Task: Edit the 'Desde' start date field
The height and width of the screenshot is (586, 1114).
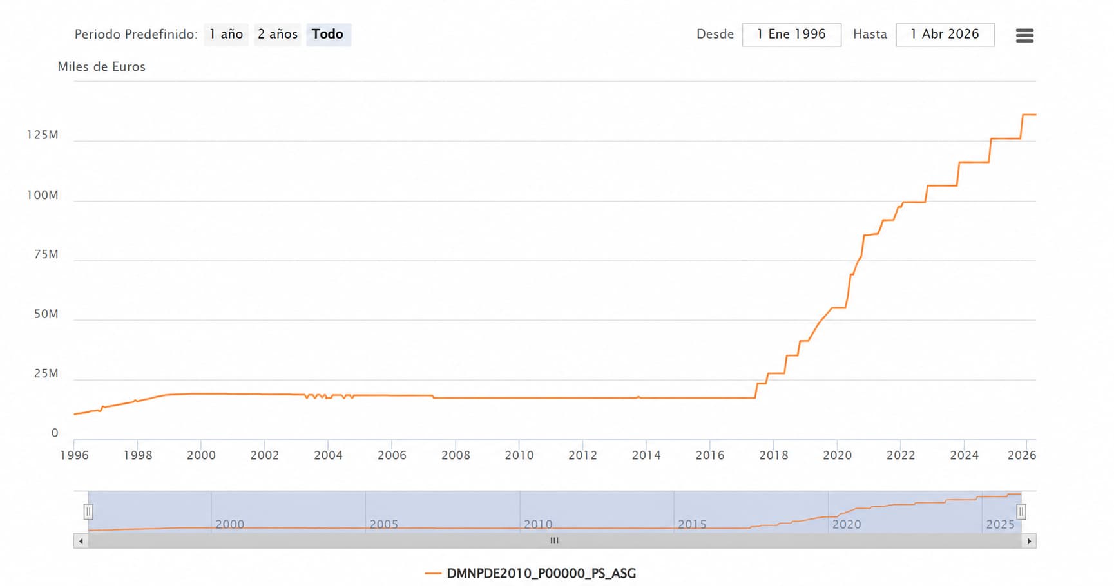Action: 792,35
